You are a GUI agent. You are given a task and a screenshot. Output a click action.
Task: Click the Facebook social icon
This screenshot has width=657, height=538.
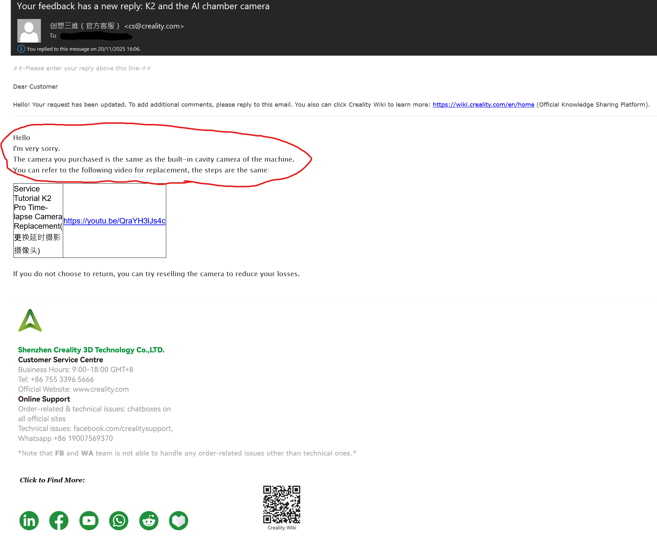[x=59, y=520]
